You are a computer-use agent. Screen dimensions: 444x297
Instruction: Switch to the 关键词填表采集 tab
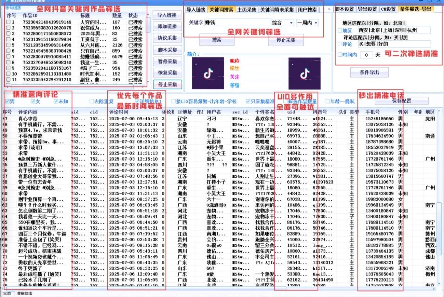click(x=277, y=10)
